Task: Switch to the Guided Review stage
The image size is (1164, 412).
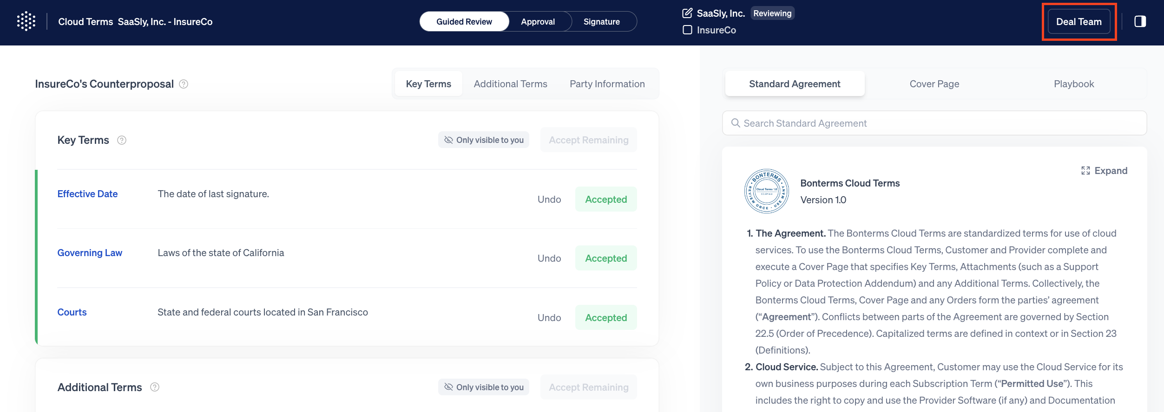Action: (x=464, y=22)
